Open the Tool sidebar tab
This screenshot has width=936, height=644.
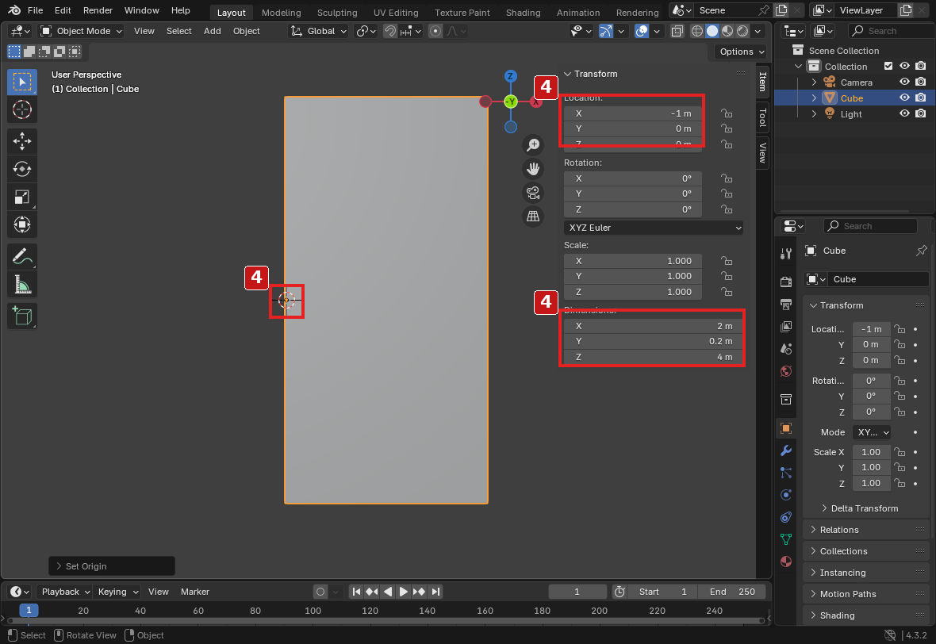[763, 117]
